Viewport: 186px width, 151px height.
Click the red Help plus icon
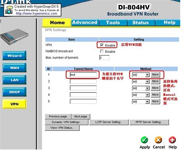tap(172, 140)
